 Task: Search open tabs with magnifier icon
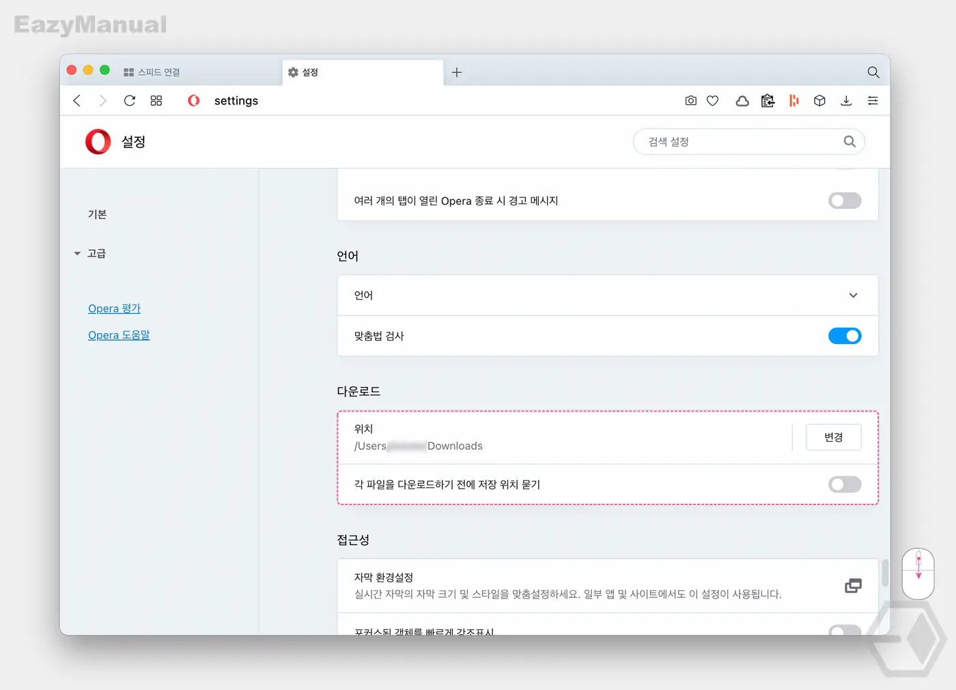pos(873,72)
